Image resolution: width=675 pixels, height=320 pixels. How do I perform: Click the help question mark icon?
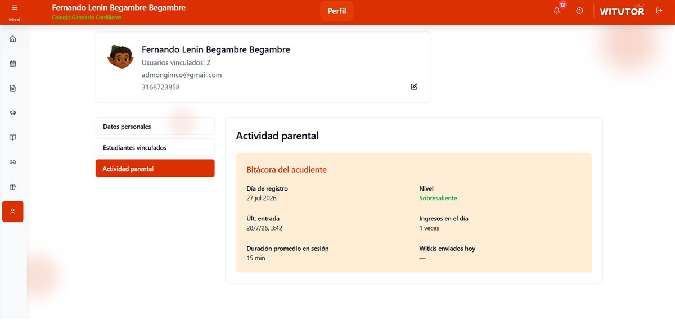tap(580, 11)
